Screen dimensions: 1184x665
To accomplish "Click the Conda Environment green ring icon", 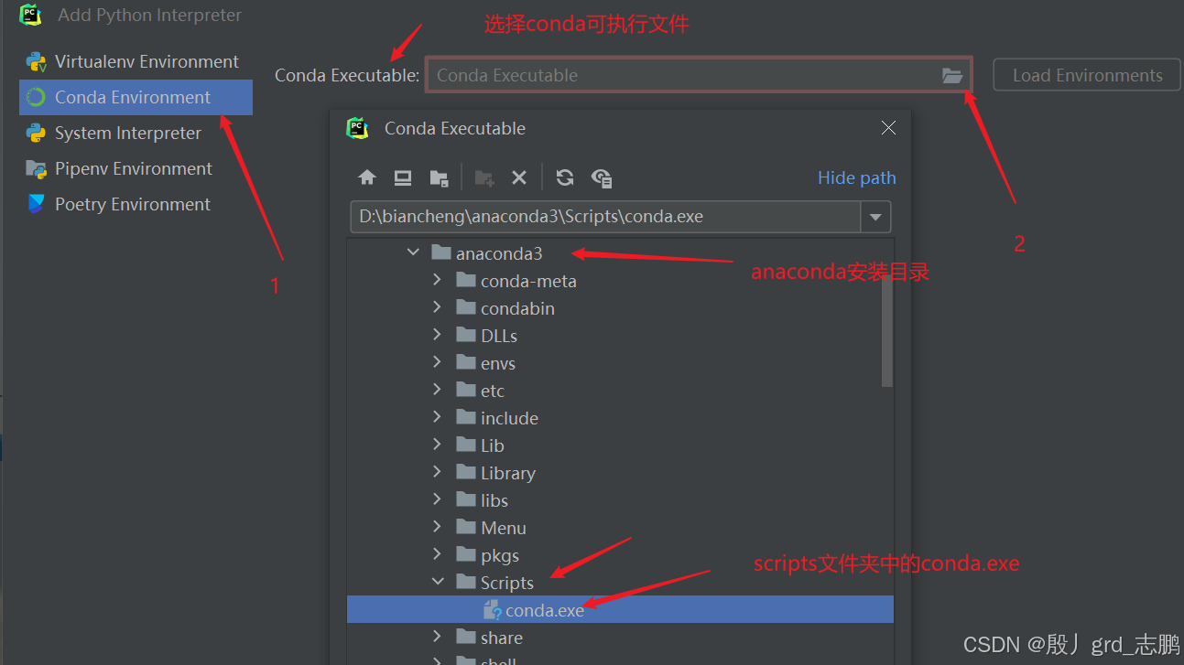I will (37, 97).
